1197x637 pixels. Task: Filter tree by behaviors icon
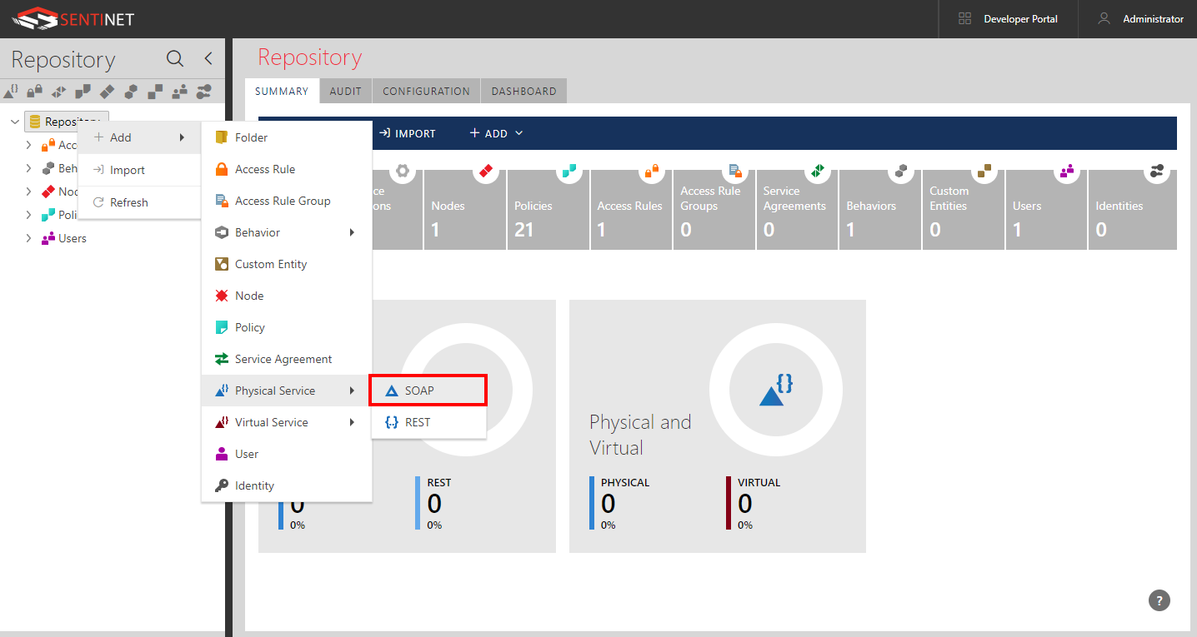(x=131, y=91)
